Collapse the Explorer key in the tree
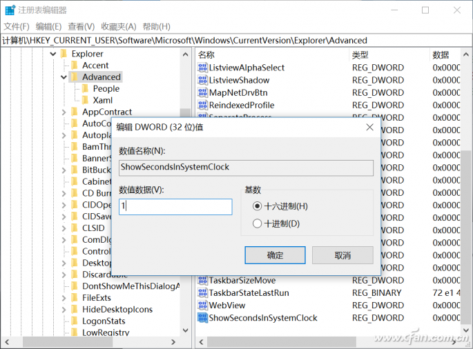The width and height of the screenshot is (473, 349). pyautogui.click(x=53, y=54)
